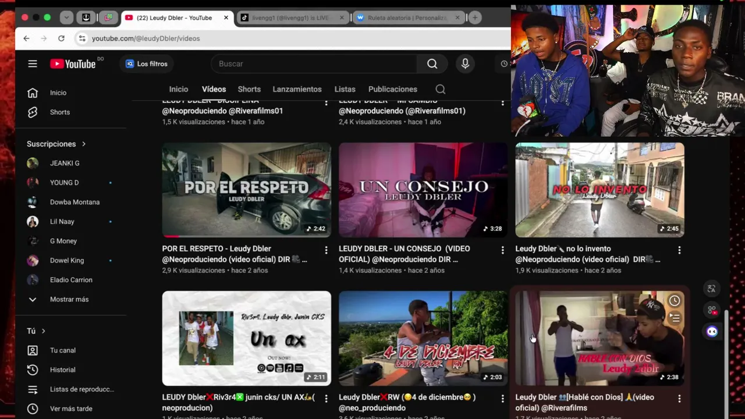This screenshot has height=419, width=745.
Task: Play the NO LO INVENTO video thumbnail
Action: 599,190
